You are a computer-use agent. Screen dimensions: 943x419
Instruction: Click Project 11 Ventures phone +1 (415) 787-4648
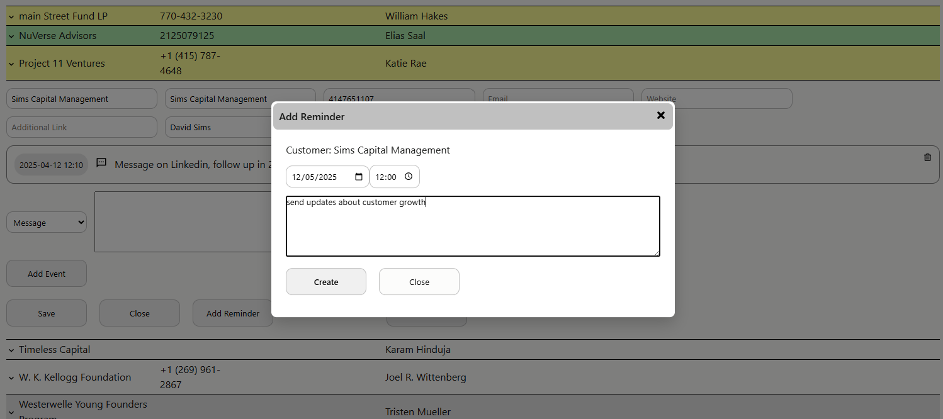click(190, 64)
